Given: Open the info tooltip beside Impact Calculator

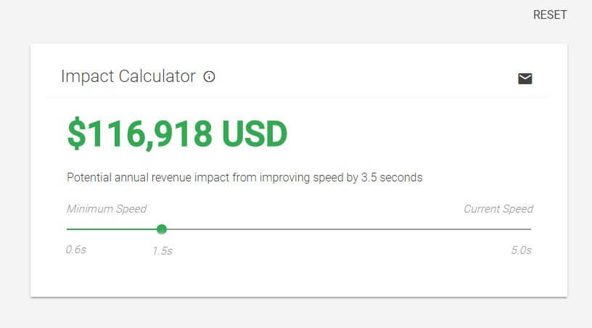Looking at the screenshot, I should coord(210,77).
